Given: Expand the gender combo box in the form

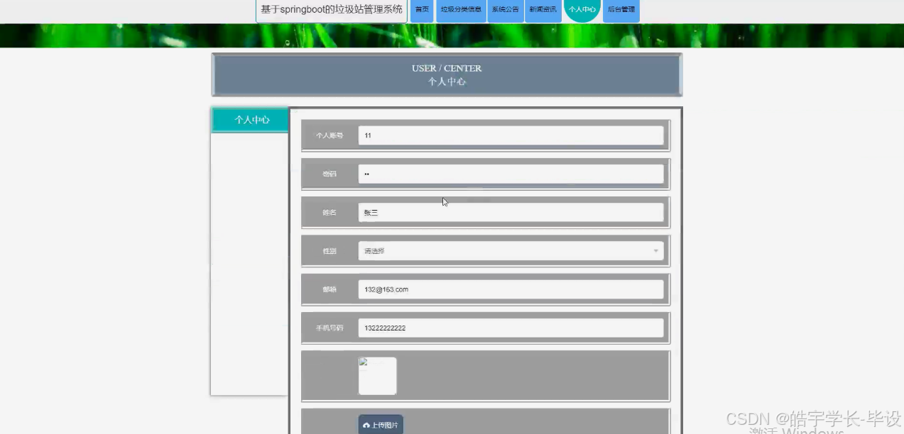Looking at the screenshot, I should [510, 250].
